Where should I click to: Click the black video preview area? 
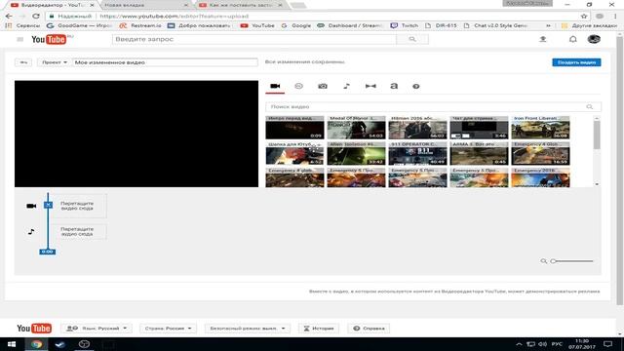pos(136,134)
